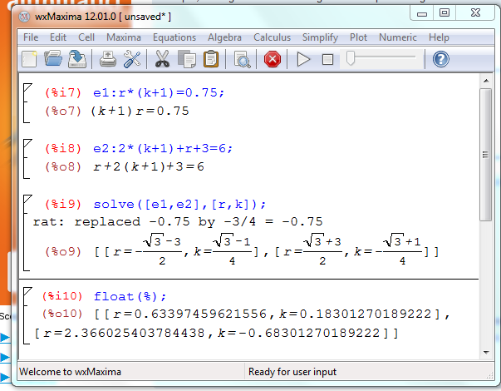
Task: Click the input float(%);
Action: 130,297
